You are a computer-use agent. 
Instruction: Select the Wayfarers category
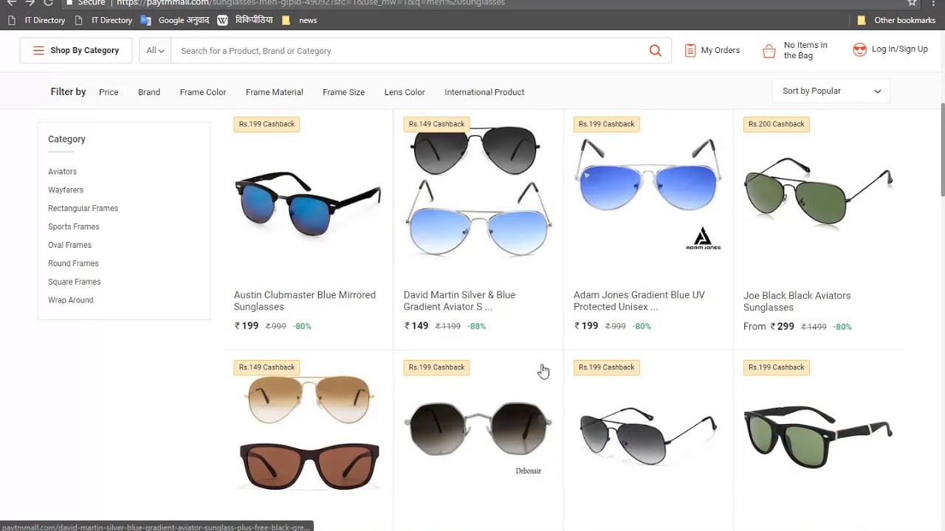(x=66, y=190)
